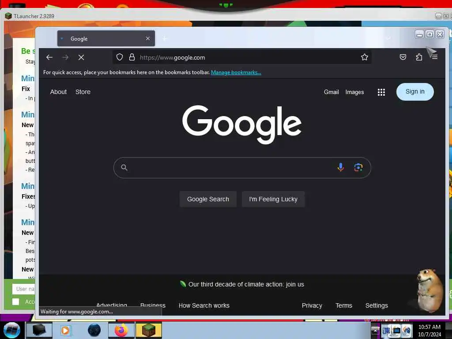Screen dimensions: 452x339
Task: Open the network monitor tray icon
Action: 396,331
